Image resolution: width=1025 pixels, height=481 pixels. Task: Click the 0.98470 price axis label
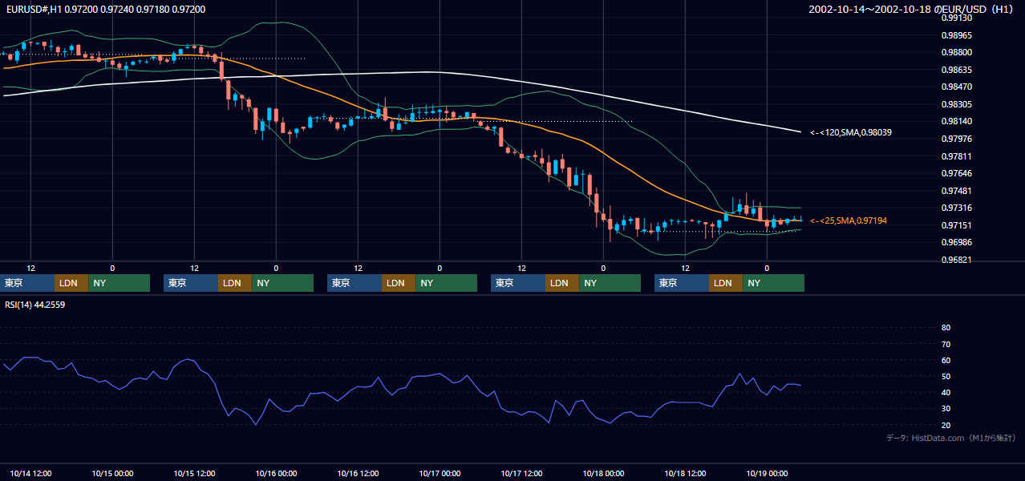957,87
